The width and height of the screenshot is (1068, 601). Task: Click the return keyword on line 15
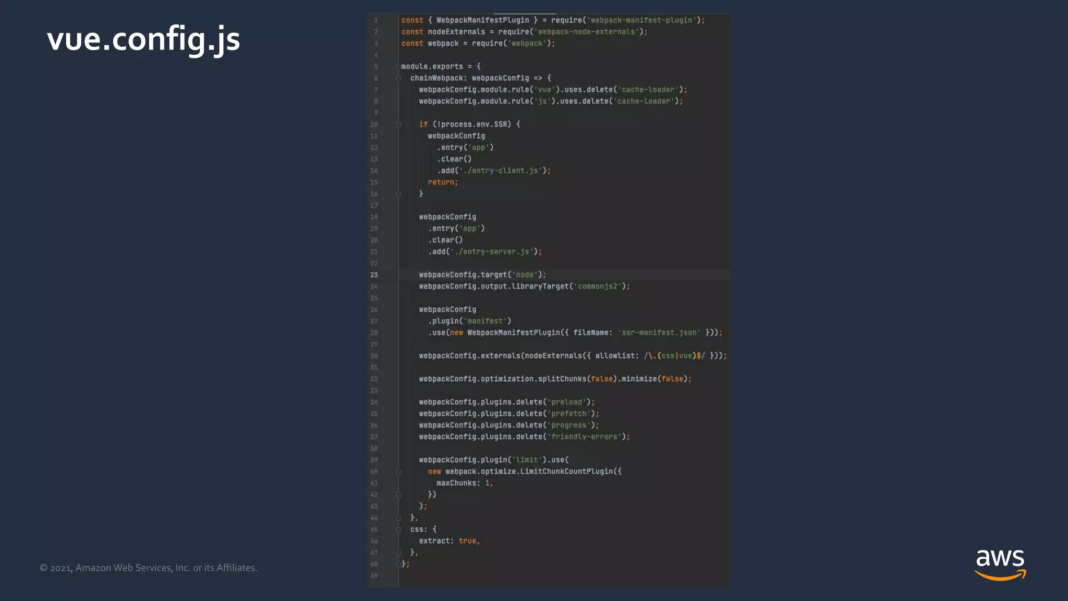(441, 183)
